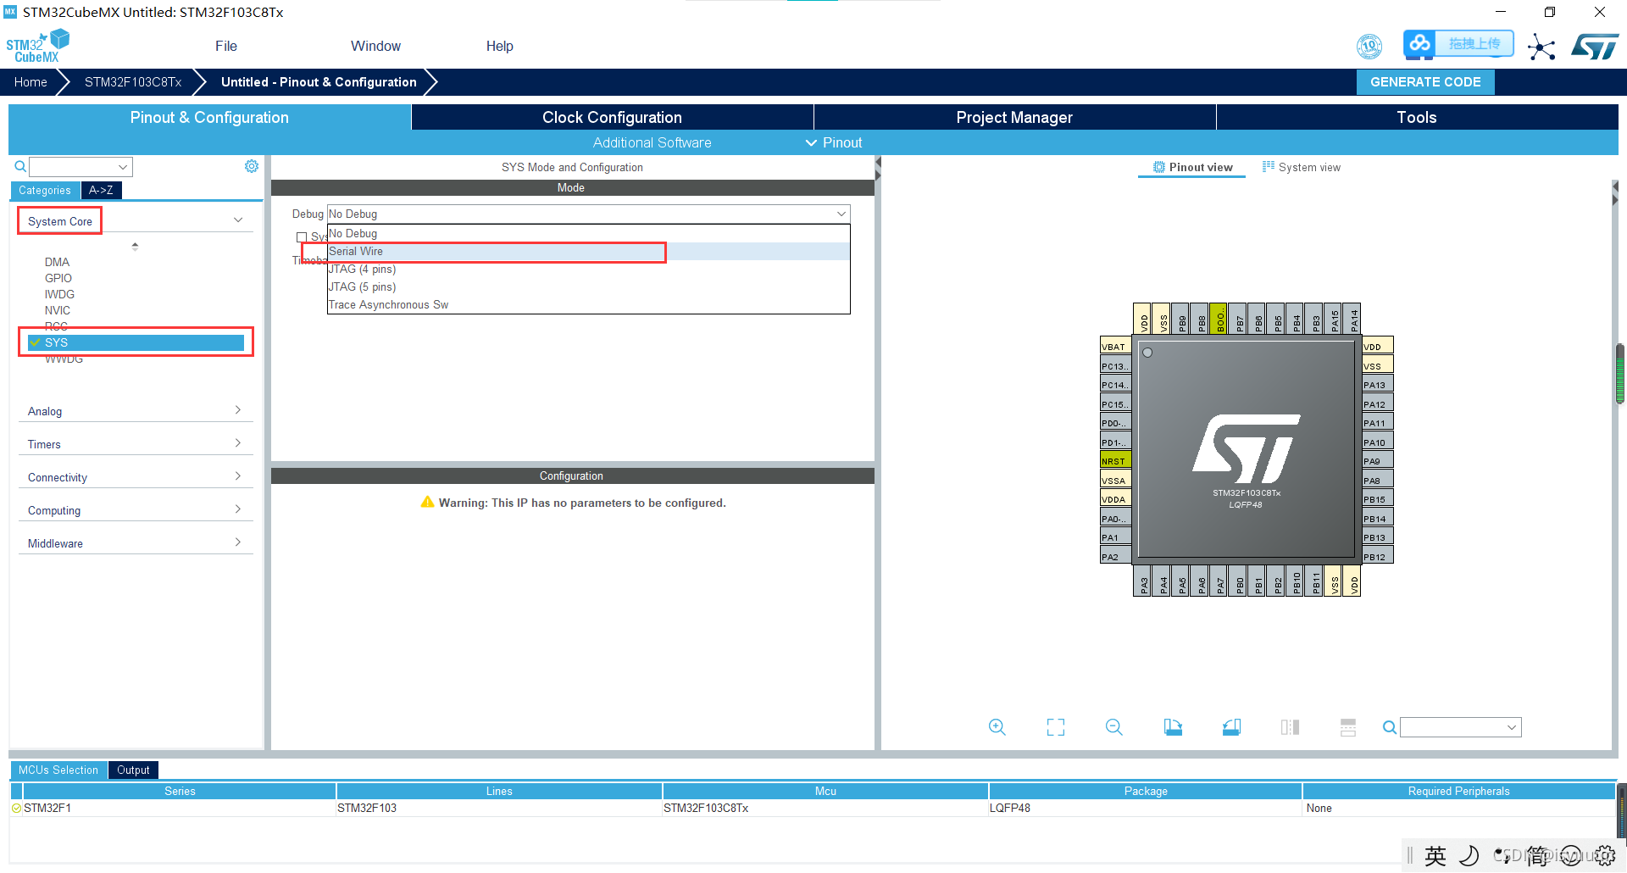The image size is (1627, 873).
Task: Select NVIC under System Core
Action: 58,310
